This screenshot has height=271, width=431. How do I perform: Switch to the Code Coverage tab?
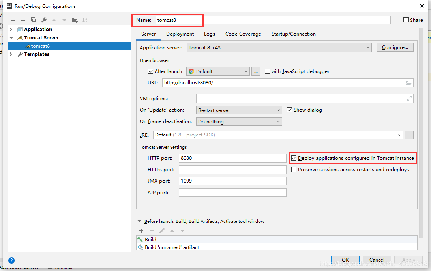(243, 34)
